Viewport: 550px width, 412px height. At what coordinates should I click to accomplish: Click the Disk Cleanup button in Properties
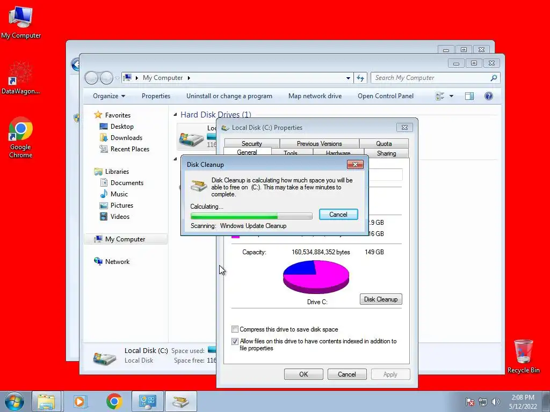click(381, 299)
